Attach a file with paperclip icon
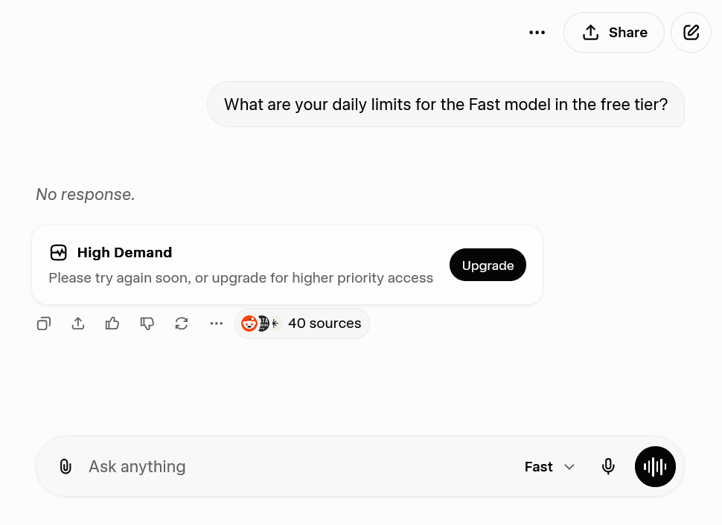This screenshot has width=722, height=525. point(66,467)
